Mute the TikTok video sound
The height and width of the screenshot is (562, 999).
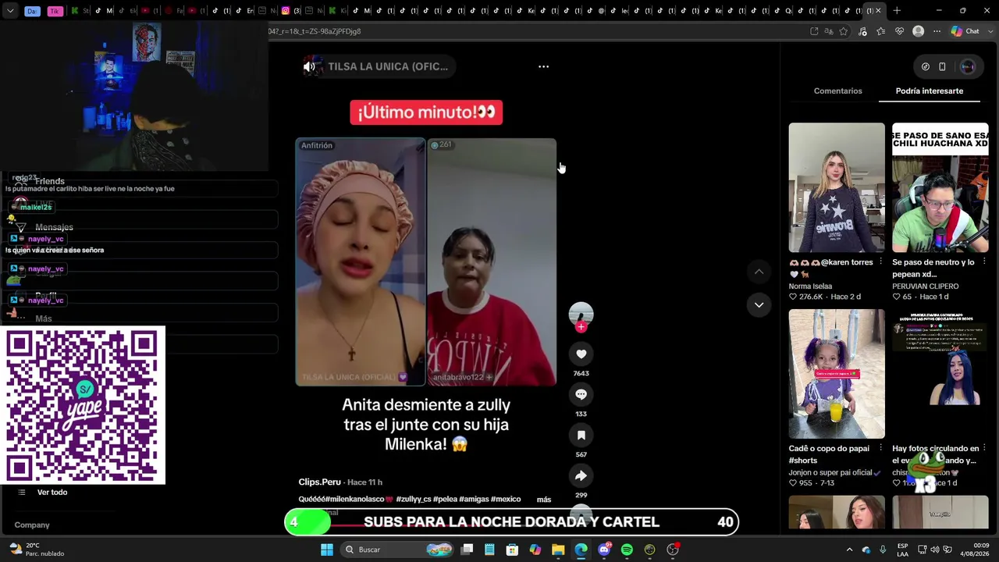[x=309, y=66]
